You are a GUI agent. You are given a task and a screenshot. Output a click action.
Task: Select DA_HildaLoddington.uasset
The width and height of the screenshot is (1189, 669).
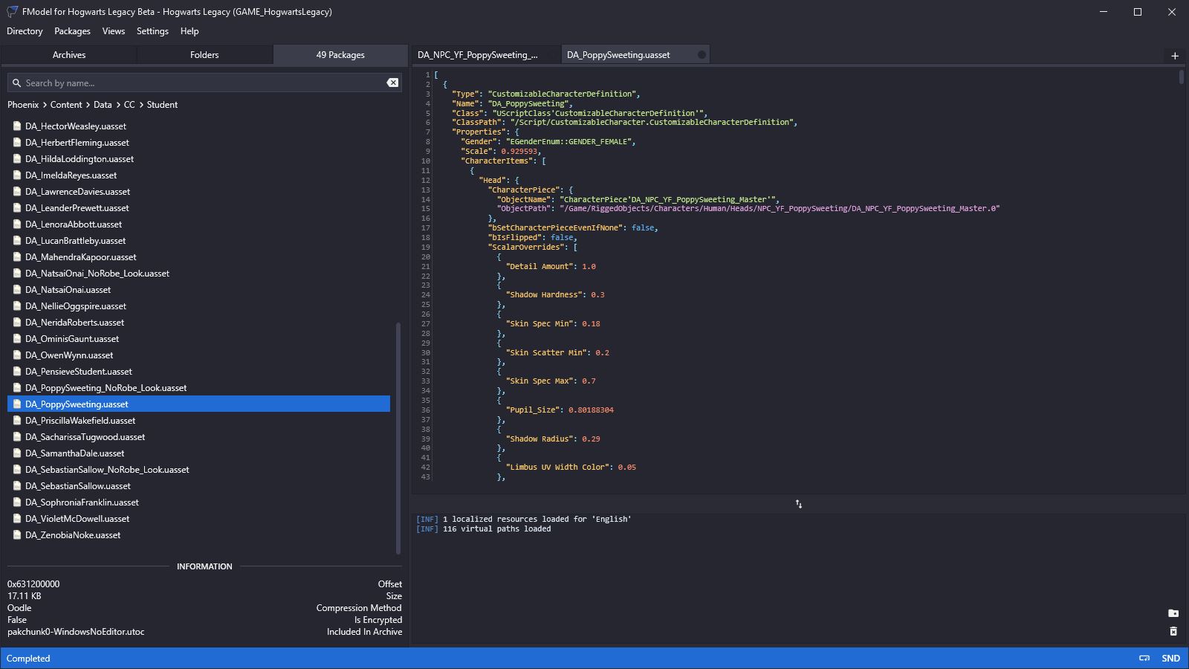point(198,159)
